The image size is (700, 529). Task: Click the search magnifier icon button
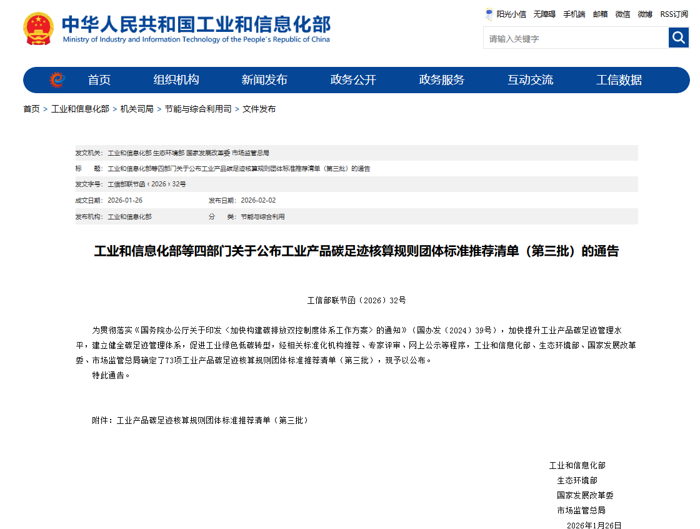[x=678, y=38]
